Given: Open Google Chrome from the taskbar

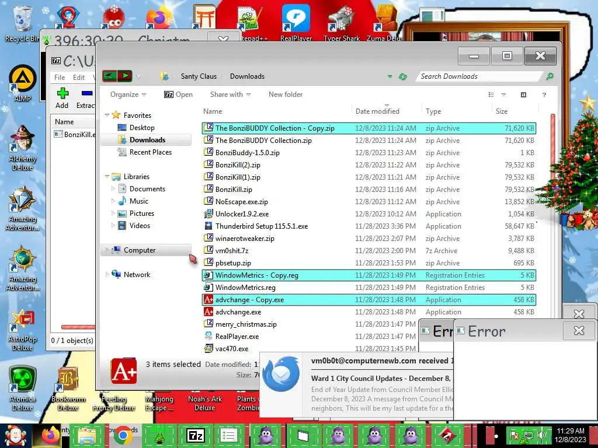Looking at the screenshot, I should tap(123, 435).
